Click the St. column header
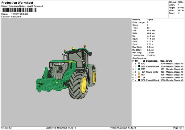This screenshot has height=130, width=185. pyautogui.click(x=144, y=61)
